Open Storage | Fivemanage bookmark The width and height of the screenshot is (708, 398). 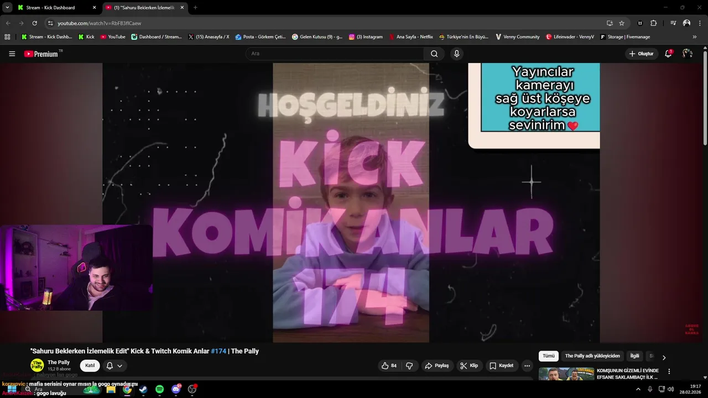[625, 37]
